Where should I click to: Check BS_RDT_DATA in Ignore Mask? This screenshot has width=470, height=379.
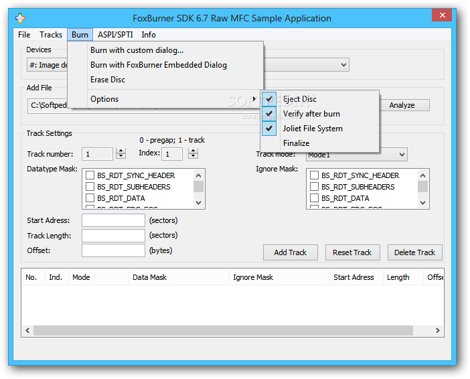[314, 198]
